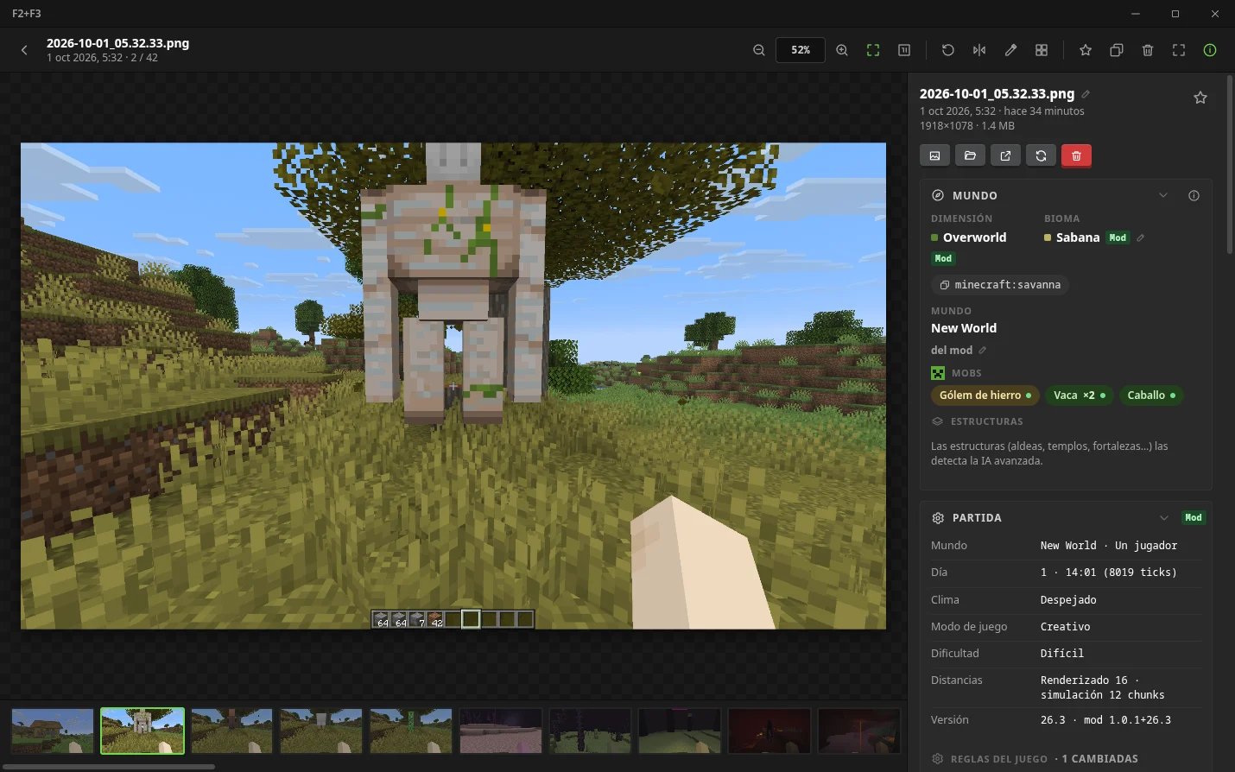Refresh metadata with the sync button

tap(1041, 155)
